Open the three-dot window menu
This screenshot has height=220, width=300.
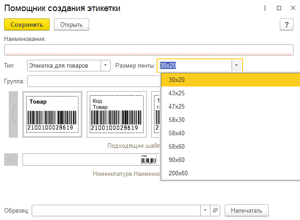click(265, 8)
